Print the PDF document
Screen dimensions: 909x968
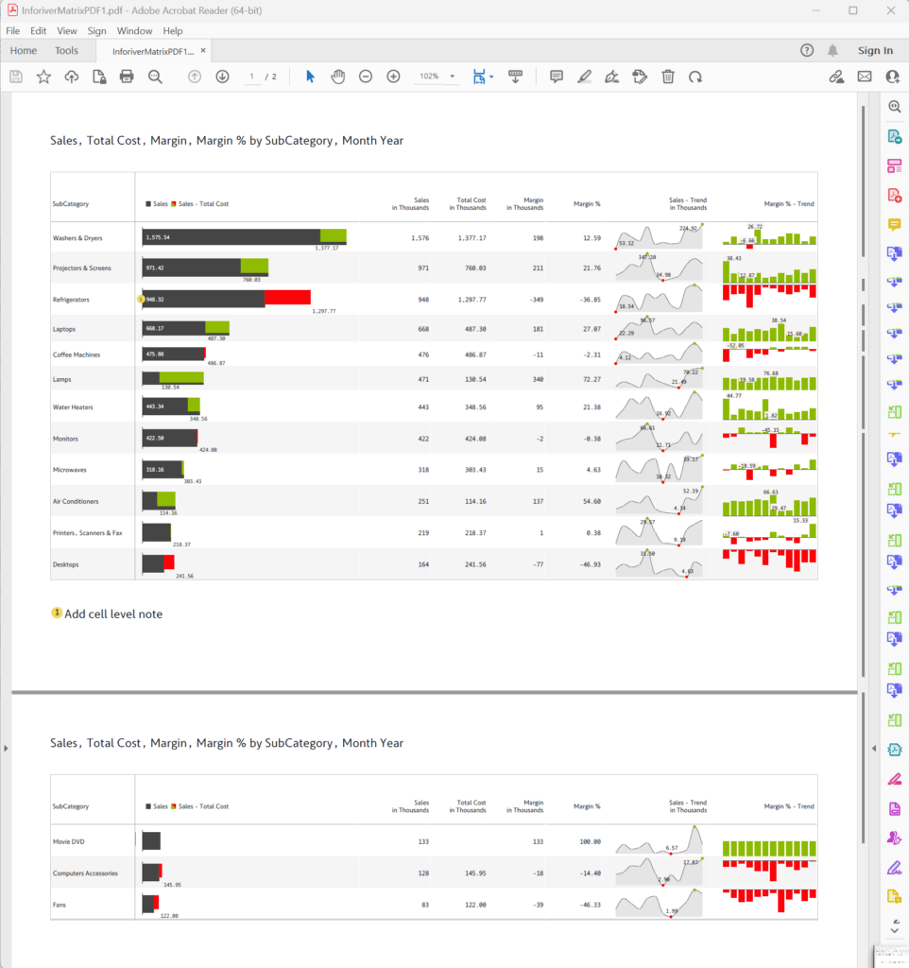point(128,77)
